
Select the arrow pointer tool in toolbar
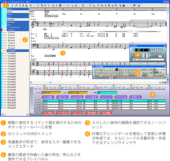coord(90,6)
